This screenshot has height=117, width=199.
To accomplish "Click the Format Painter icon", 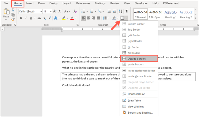I will click(x=13, y=20).
